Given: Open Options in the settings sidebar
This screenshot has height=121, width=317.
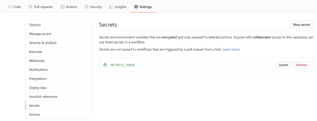Looking at the screenshot, I should pyautogui.click(x=35, y=25).
